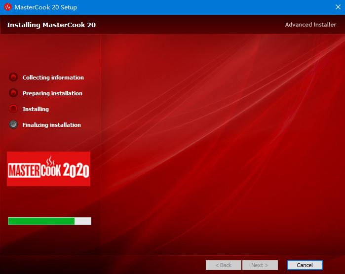Click the MasterCook flame icon in title bar
This screenshot has height=274, width=345.
click(x=8, y=7)
